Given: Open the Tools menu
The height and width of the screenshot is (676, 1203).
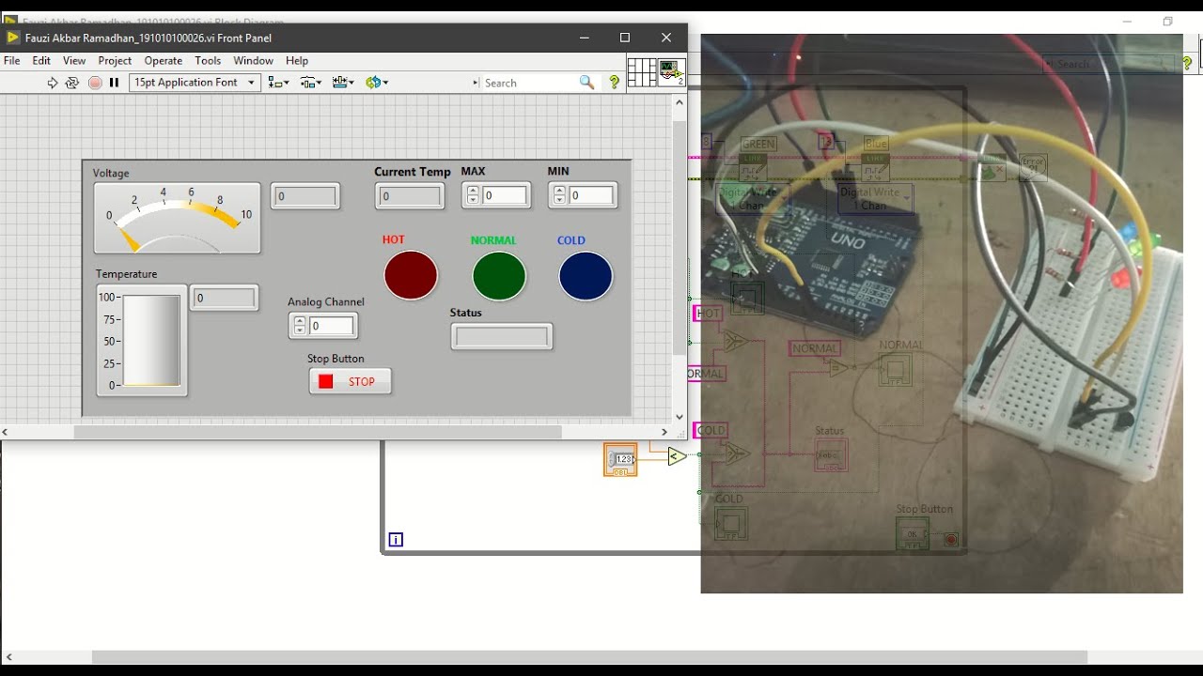Looking at the screenshot, I should 208,60.
